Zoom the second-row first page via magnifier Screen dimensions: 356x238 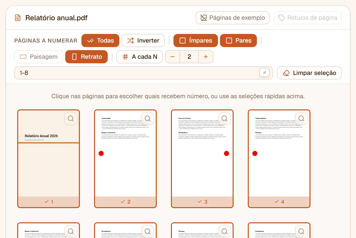tap(71, 231)
